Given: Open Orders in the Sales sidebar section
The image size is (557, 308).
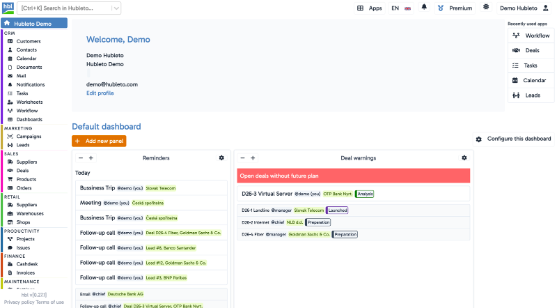Looking at the screenshot, I should point(24,187).
